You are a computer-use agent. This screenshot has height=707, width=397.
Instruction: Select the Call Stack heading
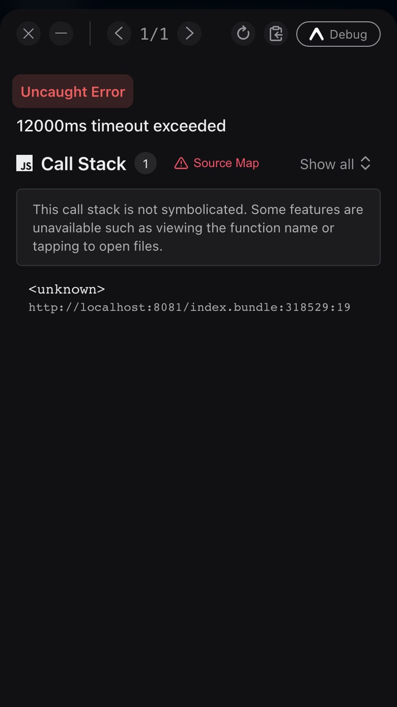tap(83, 163)
